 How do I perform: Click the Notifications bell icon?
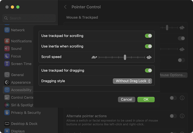(x=7, y=41)
